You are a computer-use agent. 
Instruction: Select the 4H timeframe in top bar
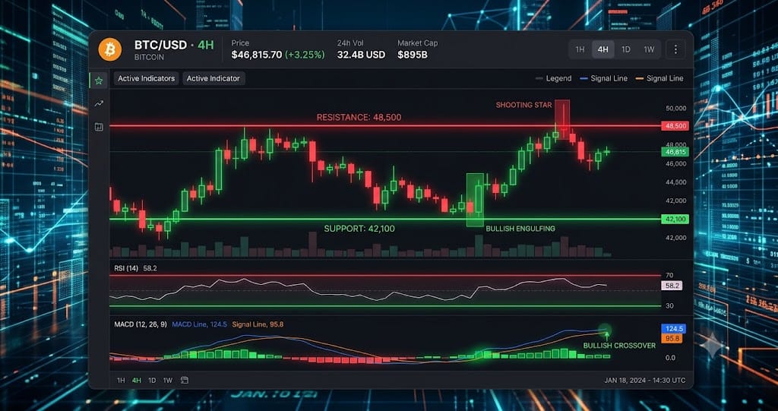pyautogui.click(x=602, y=49)
